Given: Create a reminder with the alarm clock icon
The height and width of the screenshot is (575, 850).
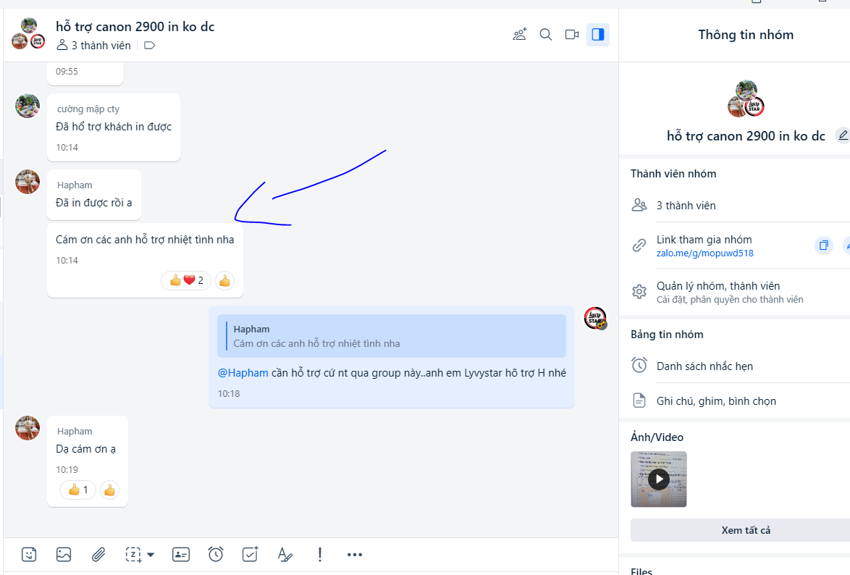Looking at the screenshot, I should tap(216, 555).
